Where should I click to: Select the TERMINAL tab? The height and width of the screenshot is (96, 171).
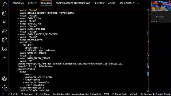click(46, 3)
